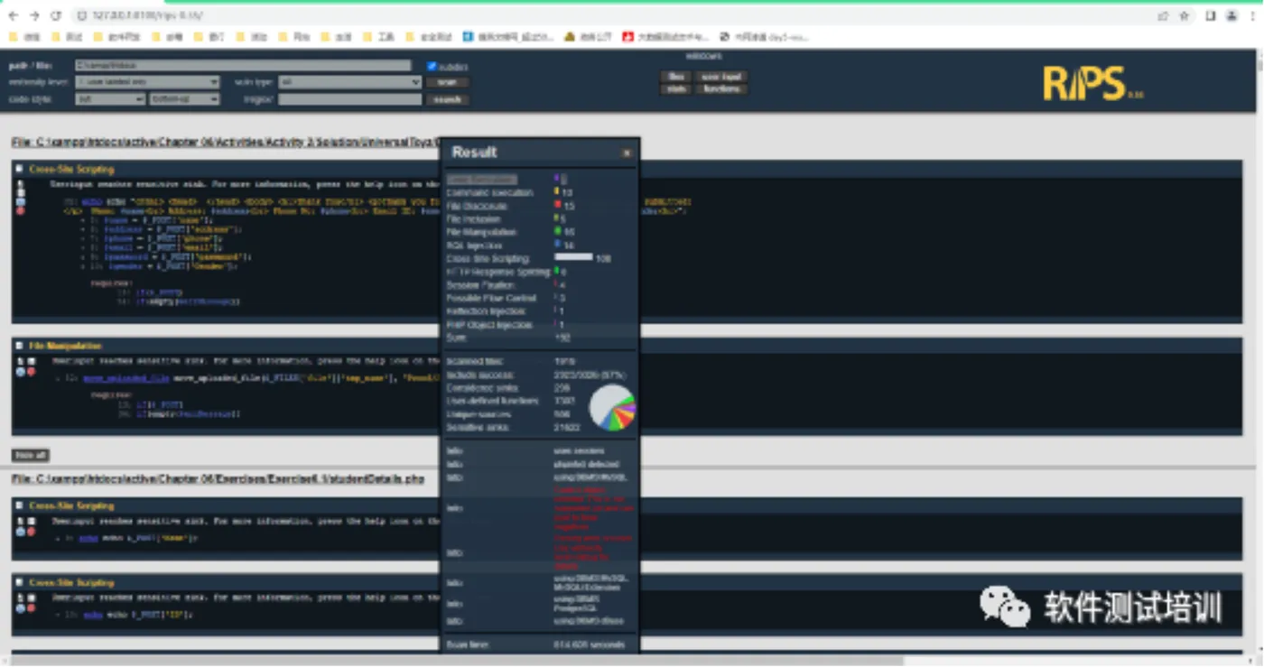Close the Result window
Screen dimensions: 1264x667
tap(627, 153)
